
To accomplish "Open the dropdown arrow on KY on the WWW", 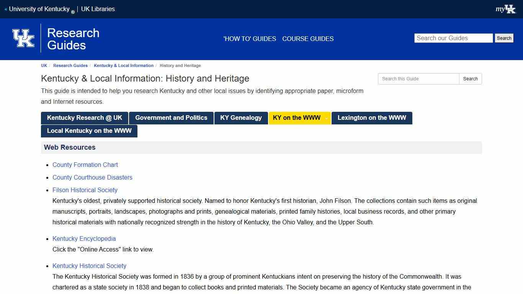I will pyautogui.click(x=326, y=118).
